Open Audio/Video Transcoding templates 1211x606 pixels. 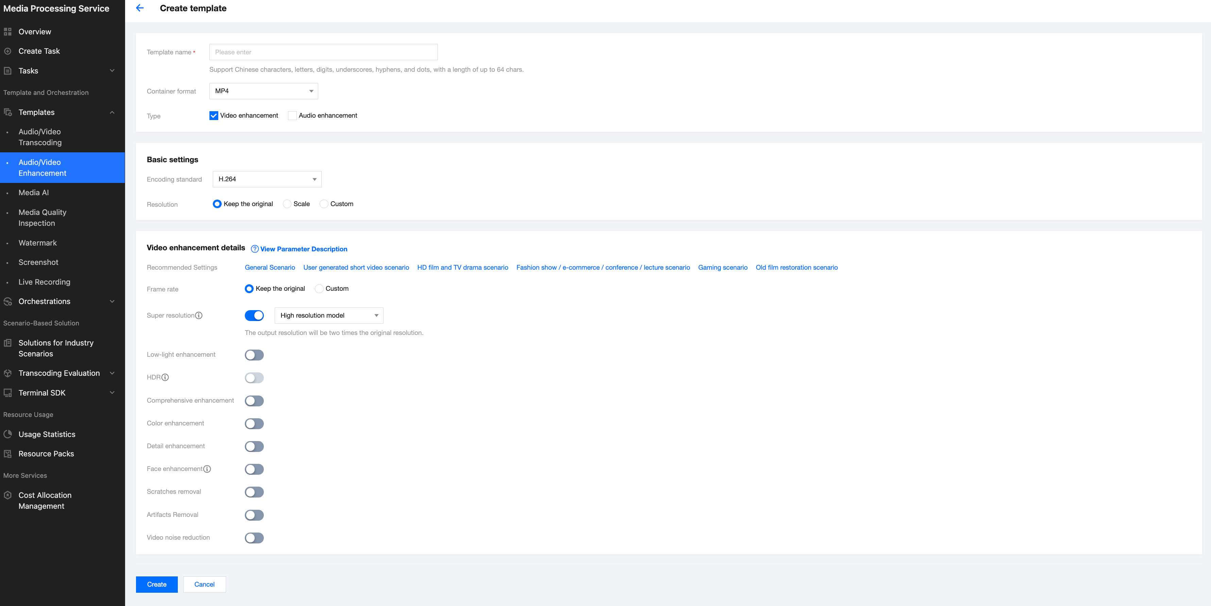pos(40,137)
